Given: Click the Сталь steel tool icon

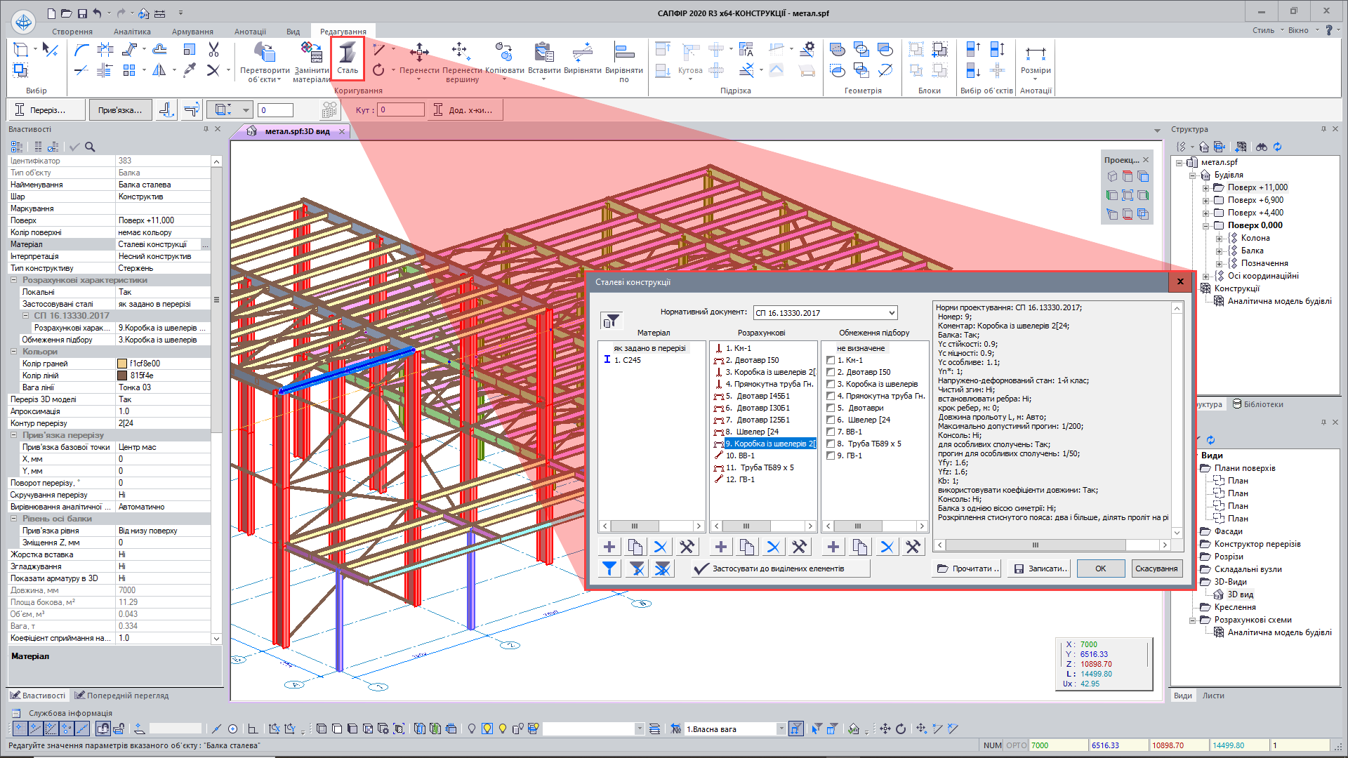Looking at the screenshot, I should pos(348,53).
